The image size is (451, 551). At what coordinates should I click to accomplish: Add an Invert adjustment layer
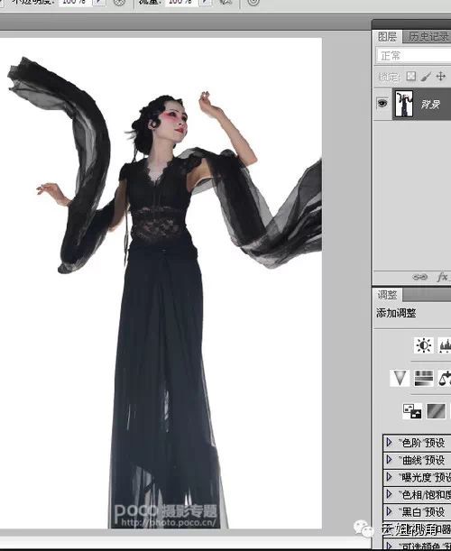[x=412, y=411]
